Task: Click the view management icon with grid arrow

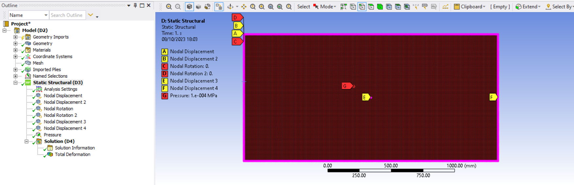Action: [x=219, y=7]
